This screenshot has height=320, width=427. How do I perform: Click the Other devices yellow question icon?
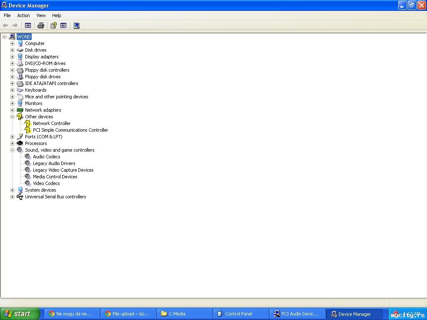pos(20,117)
